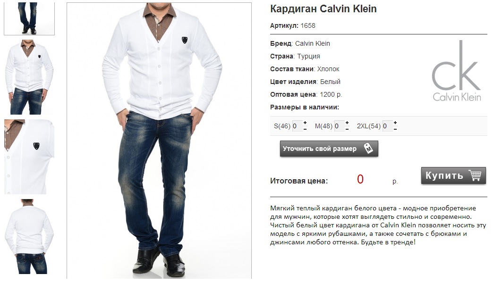Screen dimensions: 494x283
Task: Click the 2XL(54) quantity input field
Action: tap(387, 126)
